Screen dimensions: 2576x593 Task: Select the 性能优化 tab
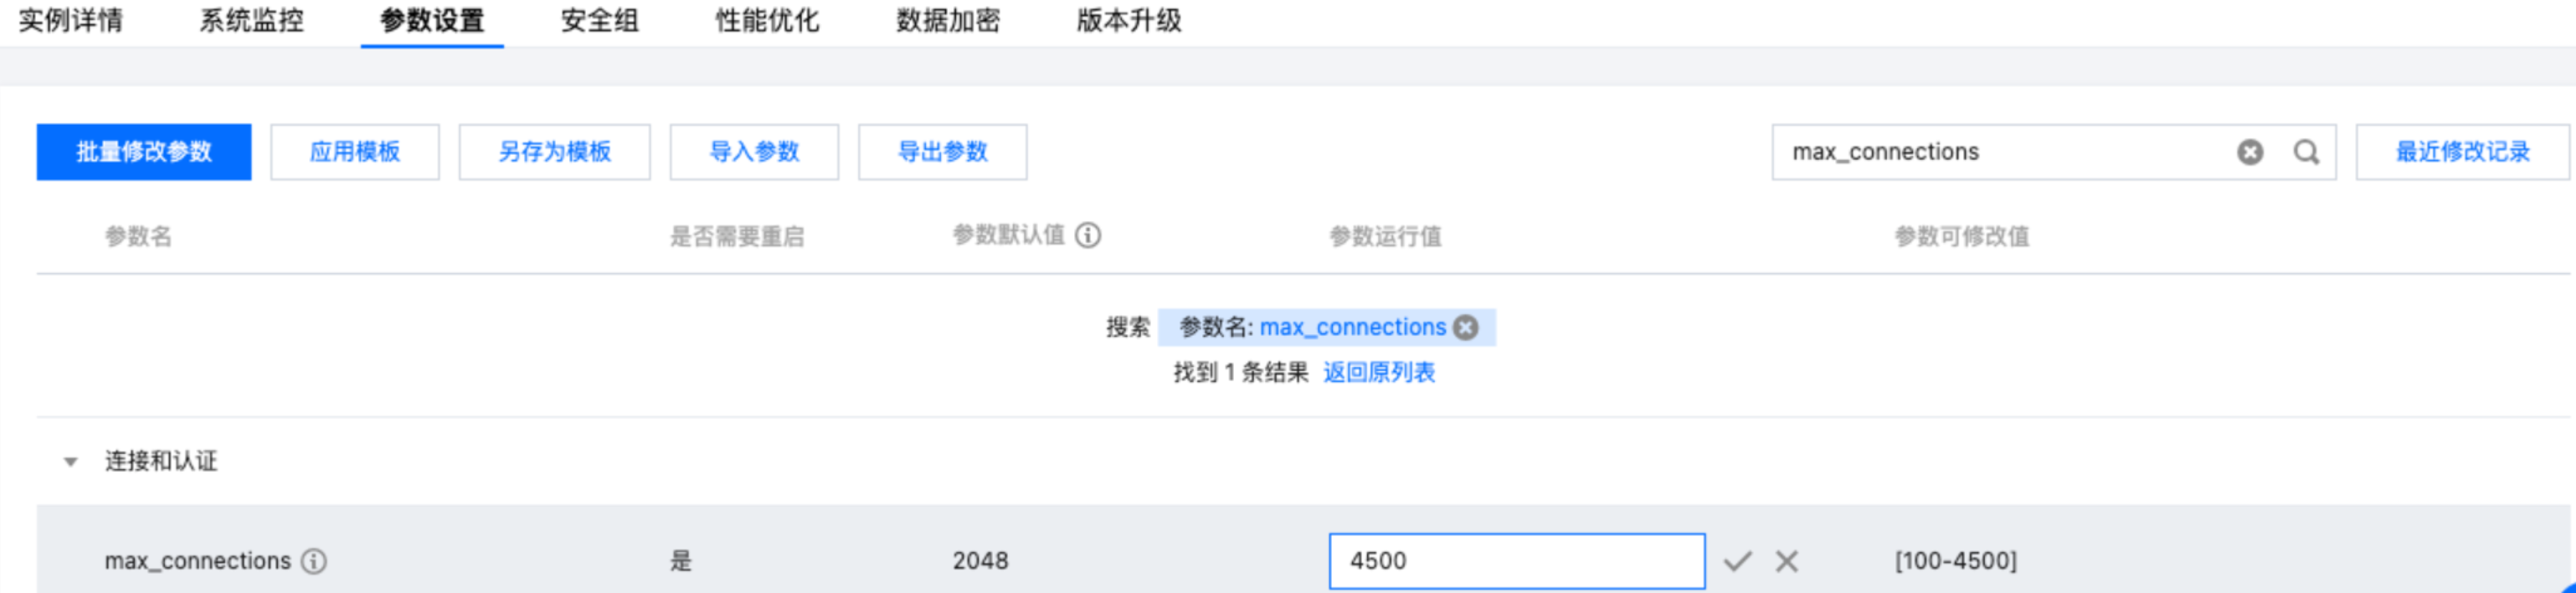pyautogui.click(x=767, y=20)
